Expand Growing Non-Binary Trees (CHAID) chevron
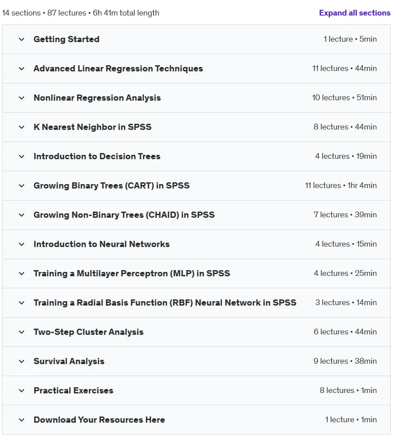The height and width of the screenshot is (436, 393). [x=21, y=215]
